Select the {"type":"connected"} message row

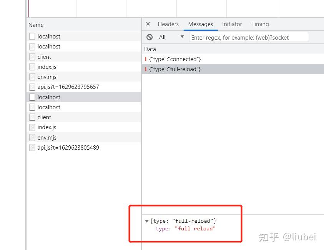(233, 59)
